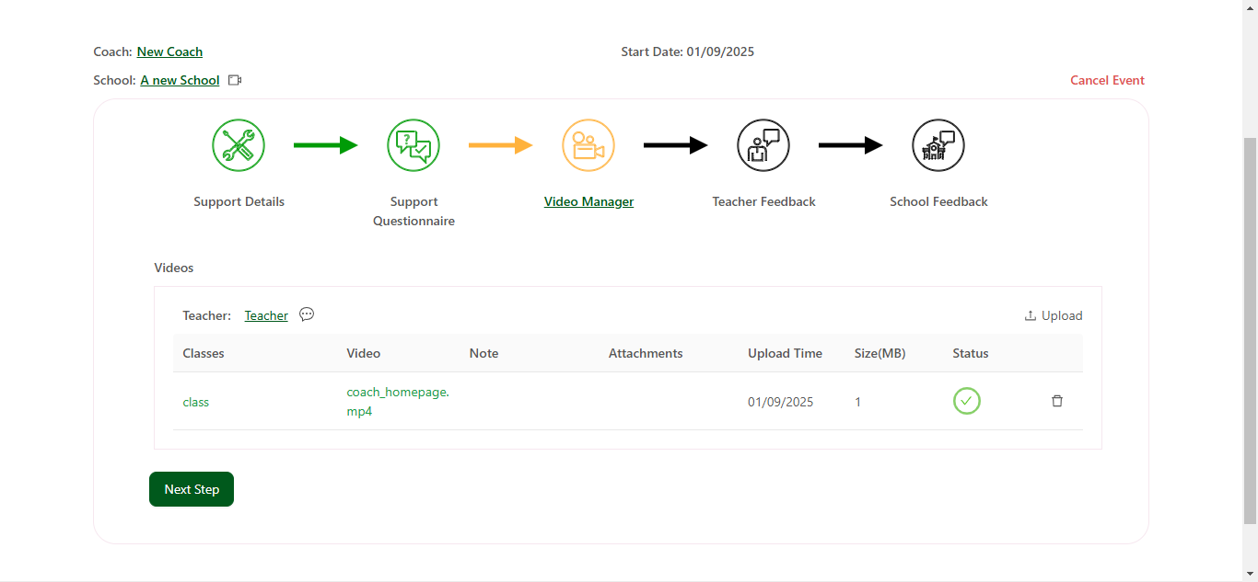
Task: Click the Attachments column header
Action: tap(646, 353)
